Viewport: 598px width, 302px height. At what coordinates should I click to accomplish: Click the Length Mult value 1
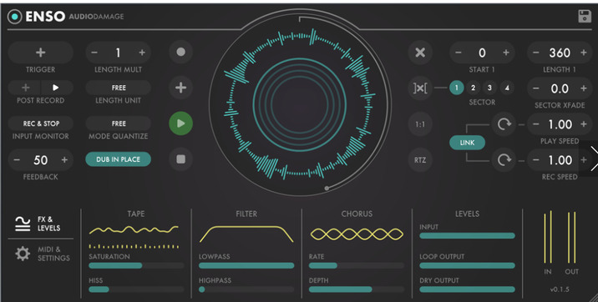(119, 53)
